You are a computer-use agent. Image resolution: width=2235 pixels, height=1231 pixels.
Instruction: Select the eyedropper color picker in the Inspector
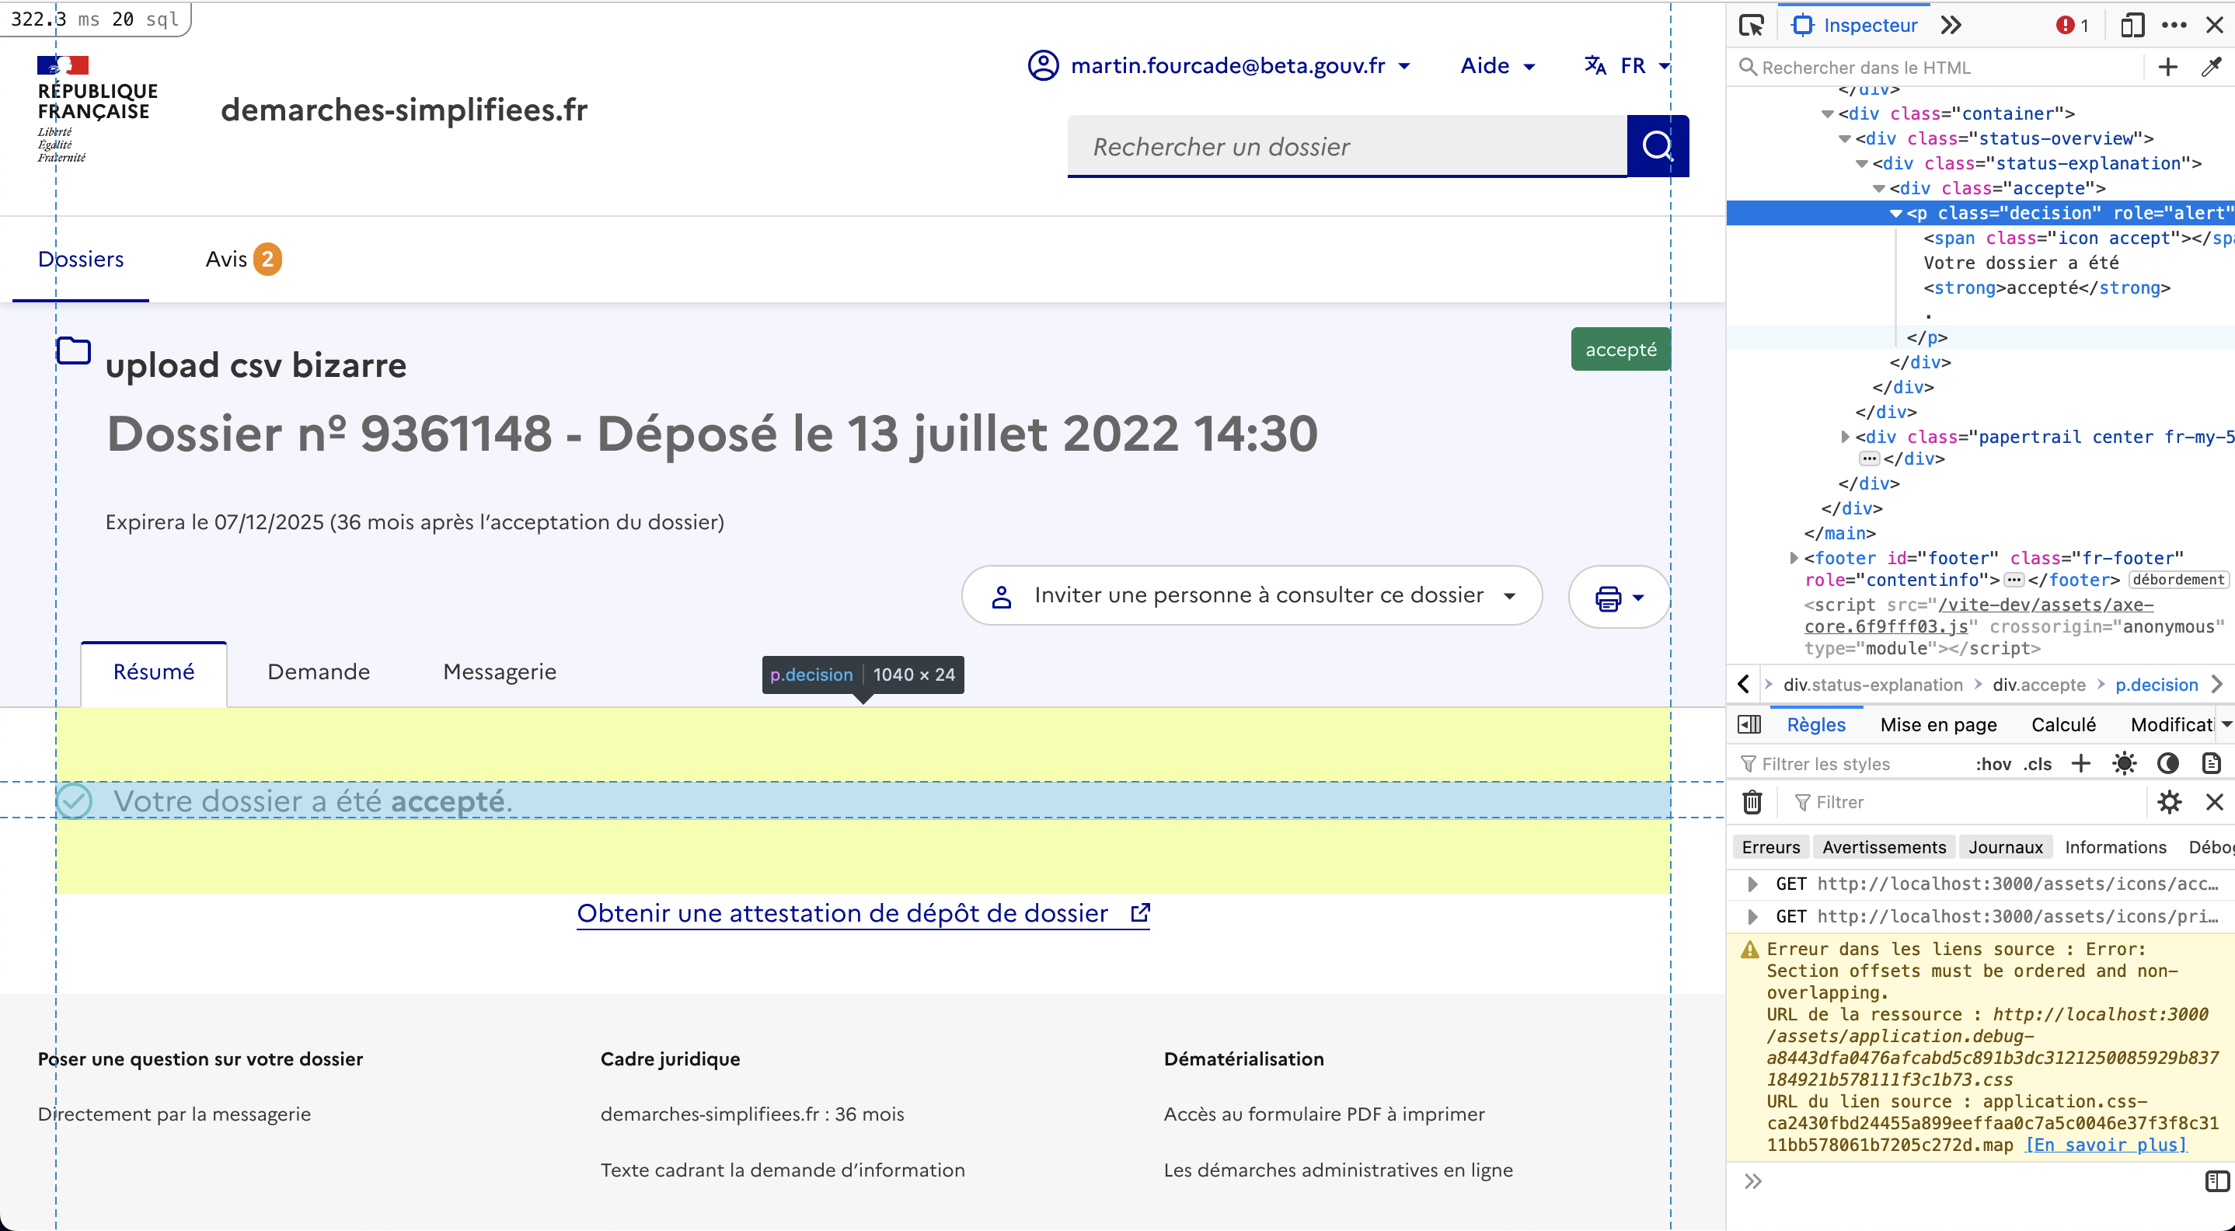coord(2210,67)
